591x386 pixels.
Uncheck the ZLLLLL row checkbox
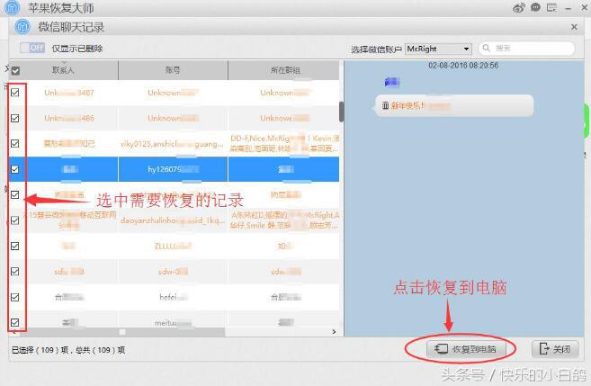pos(15,246)
